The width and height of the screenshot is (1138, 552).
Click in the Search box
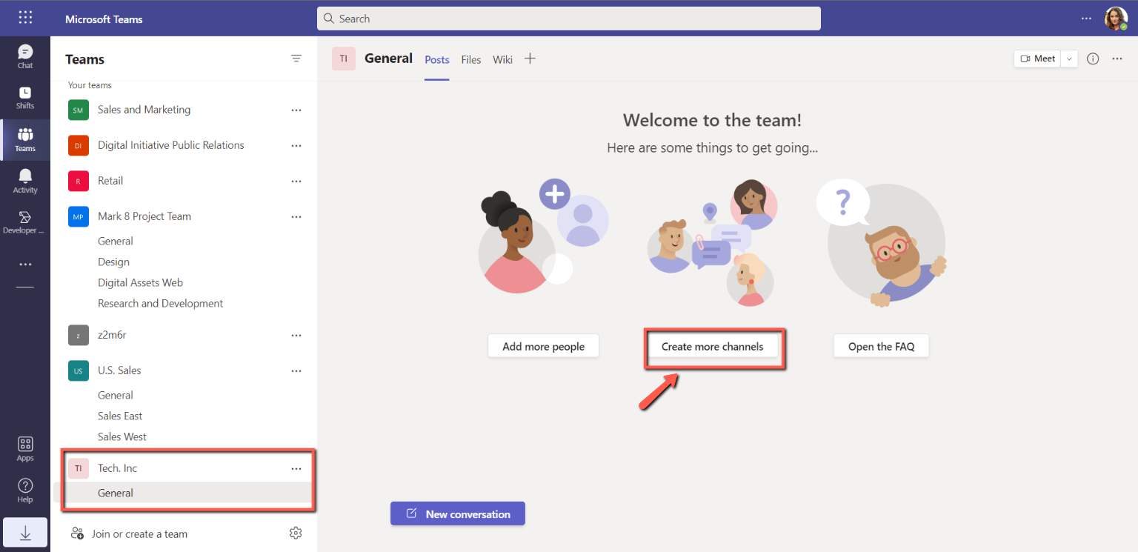569,19
